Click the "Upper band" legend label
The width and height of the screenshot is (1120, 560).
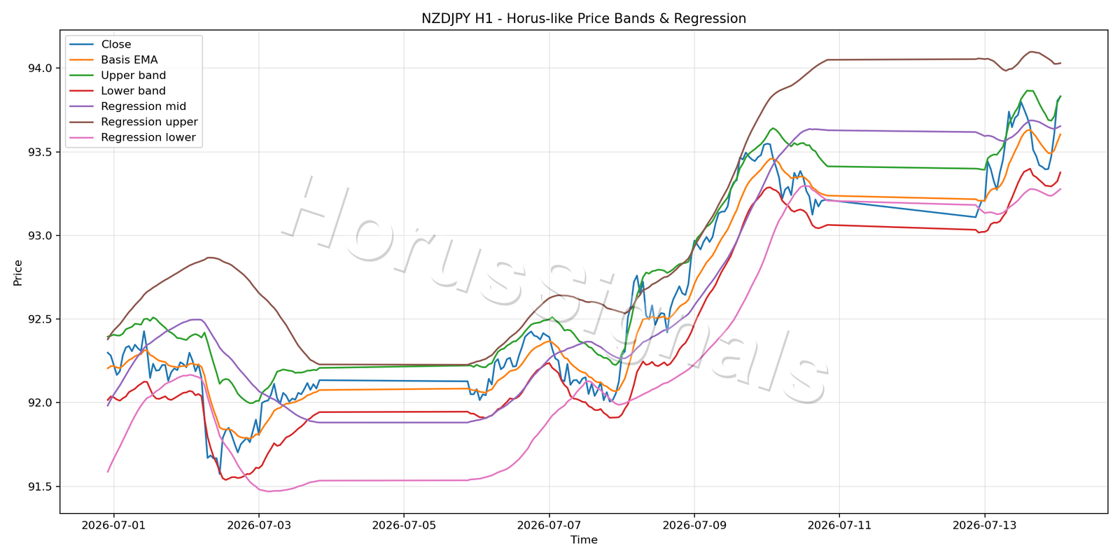click(134, 76)
